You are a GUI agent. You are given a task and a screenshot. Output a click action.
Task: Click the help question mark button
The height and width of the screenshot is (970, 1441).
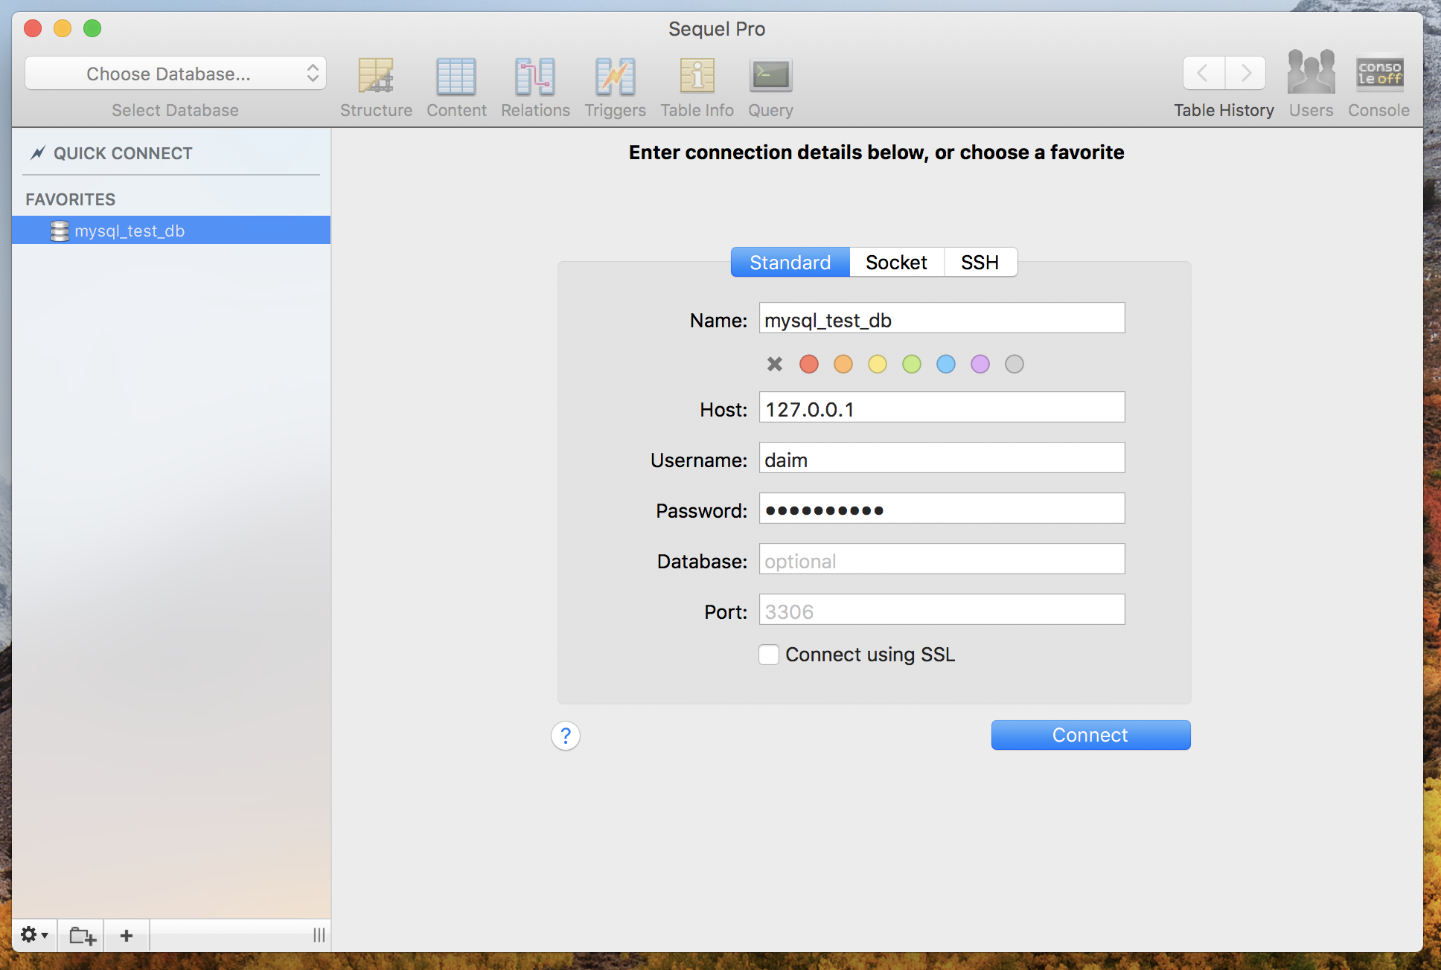tap(566, 736)
